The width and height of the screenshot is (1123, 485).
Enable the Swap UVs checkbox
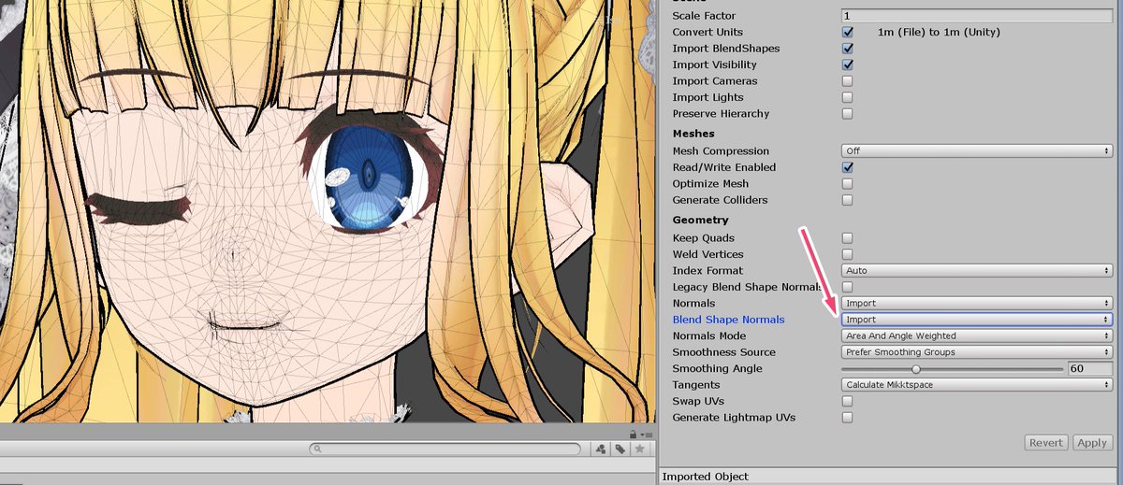[848, 401]
